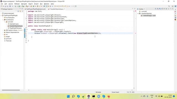Viewport: 177px width, 99px height.
Task: Open the Refactor menu
Action: click(x=17, y=4)
